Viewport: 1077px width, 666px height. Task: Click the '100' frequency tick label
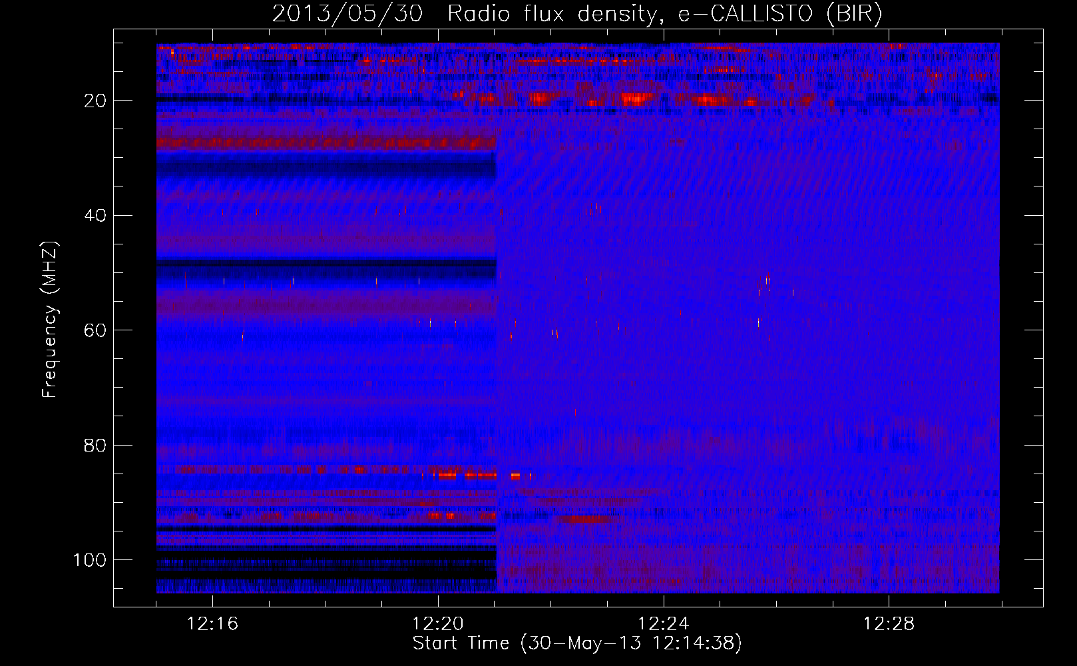click(90, 560)
